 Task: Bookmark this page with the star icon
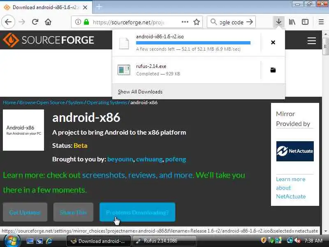197,22
